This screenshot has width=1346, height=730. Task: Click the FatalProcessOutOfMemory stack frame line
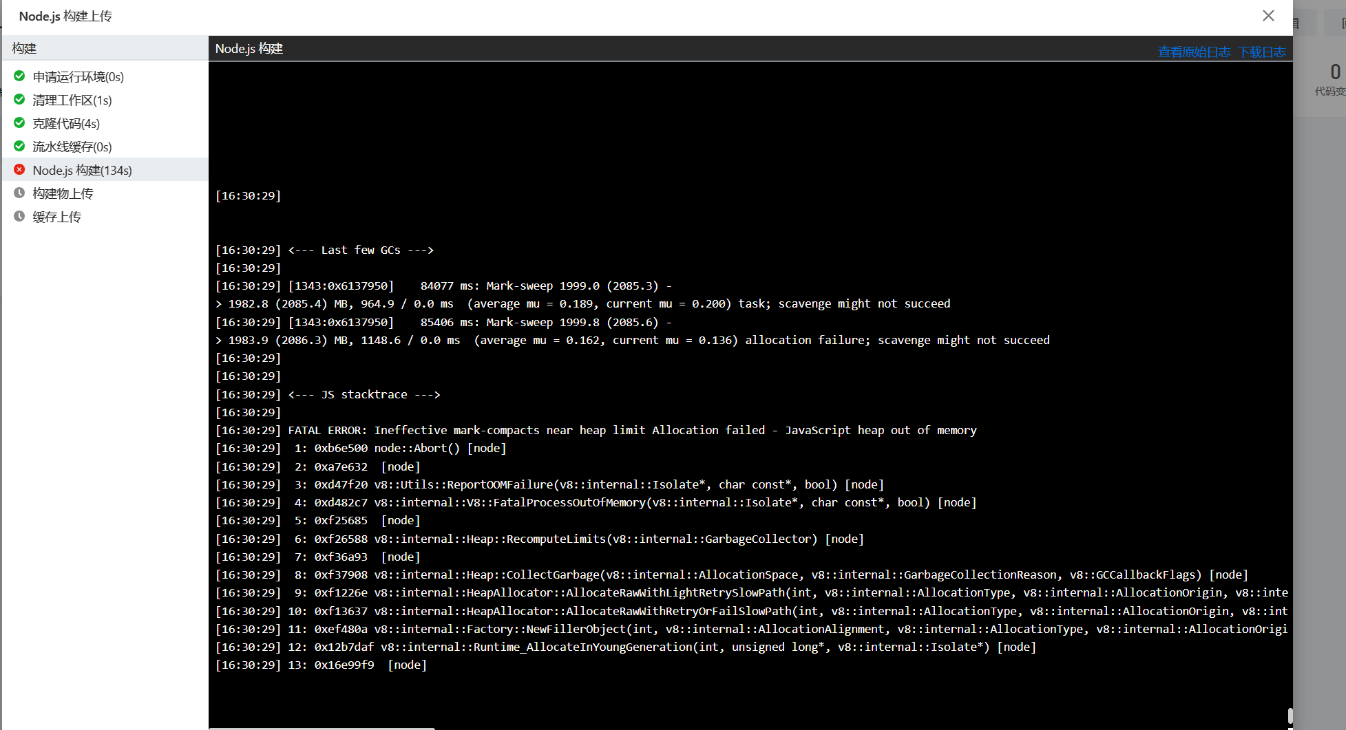596,502
